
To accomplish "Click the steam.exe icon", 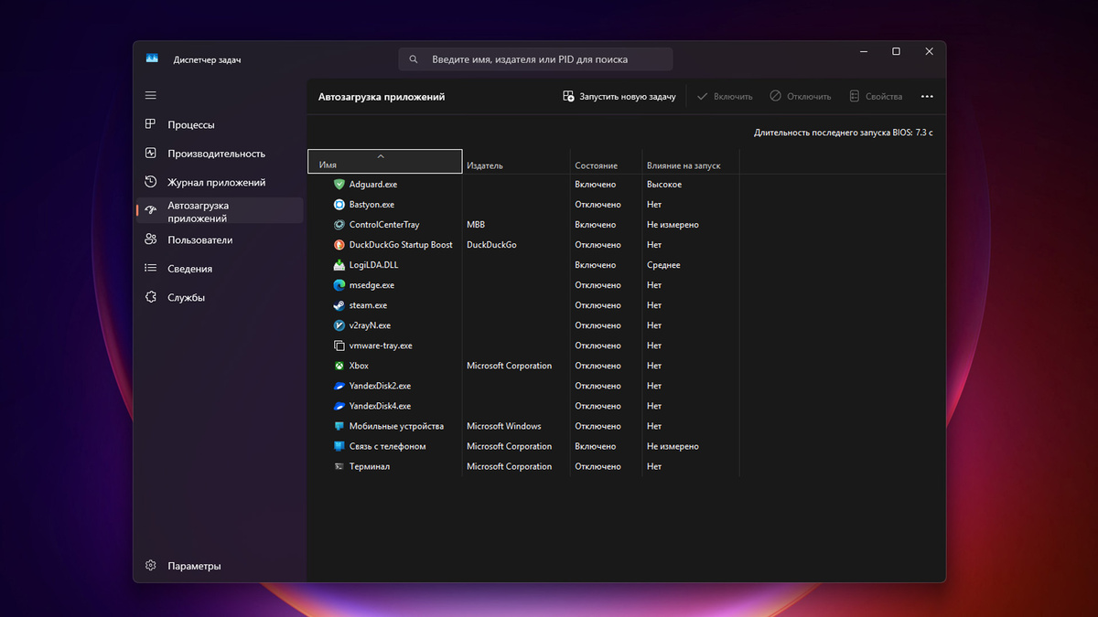I will [x=339, y=304].
